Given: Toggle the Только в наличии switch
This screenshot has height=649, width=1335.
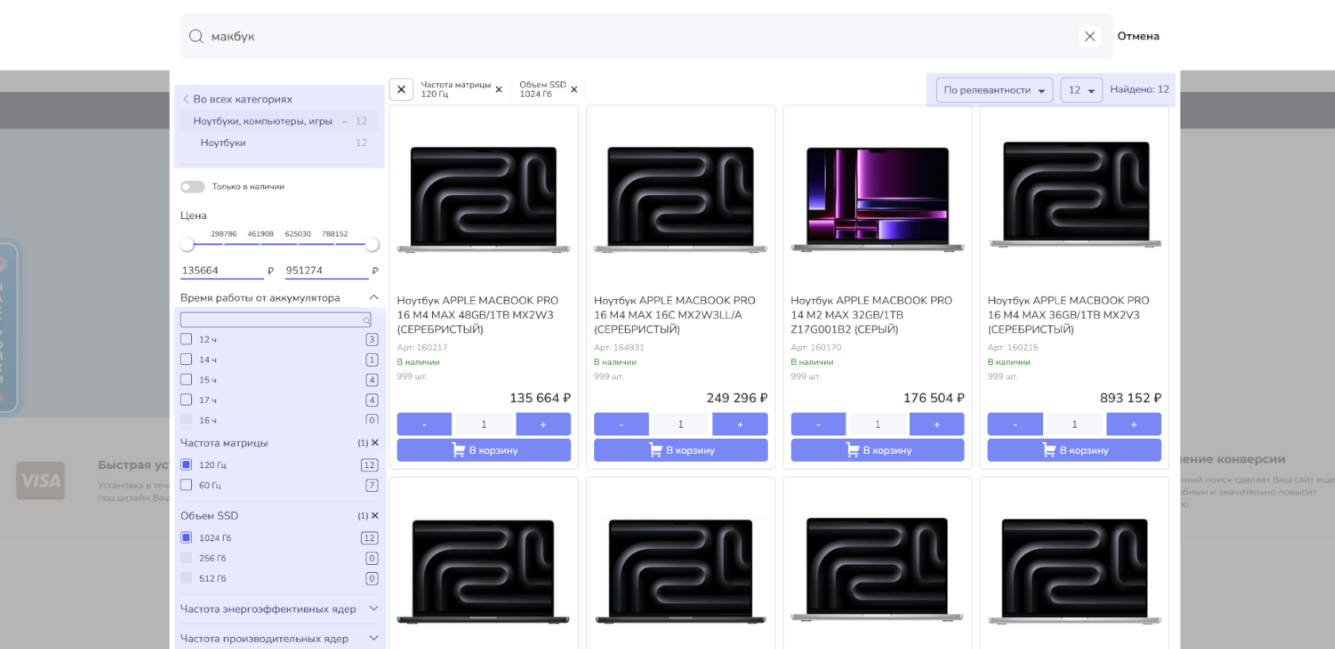Looking at the screenshot, I should 192,187.
